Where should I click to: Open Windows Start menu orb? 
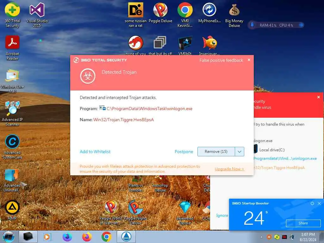click(x=9, y=237)
